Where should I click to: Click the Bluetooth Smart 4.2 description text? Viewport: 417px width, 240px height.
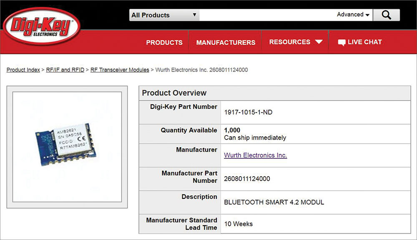[x=274, y=202]
